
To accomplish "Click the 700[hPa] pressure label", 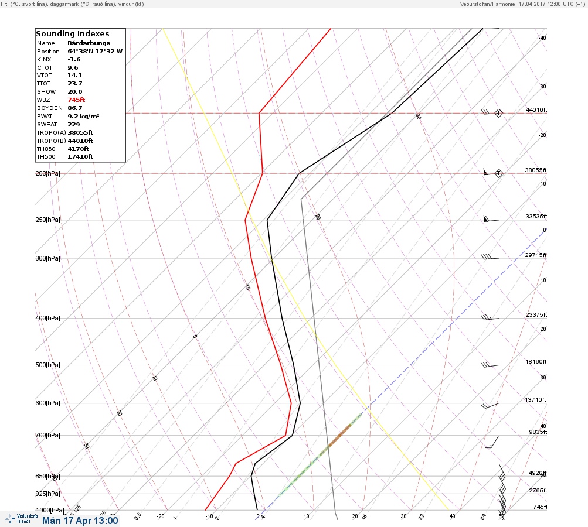I will (47, 435).
